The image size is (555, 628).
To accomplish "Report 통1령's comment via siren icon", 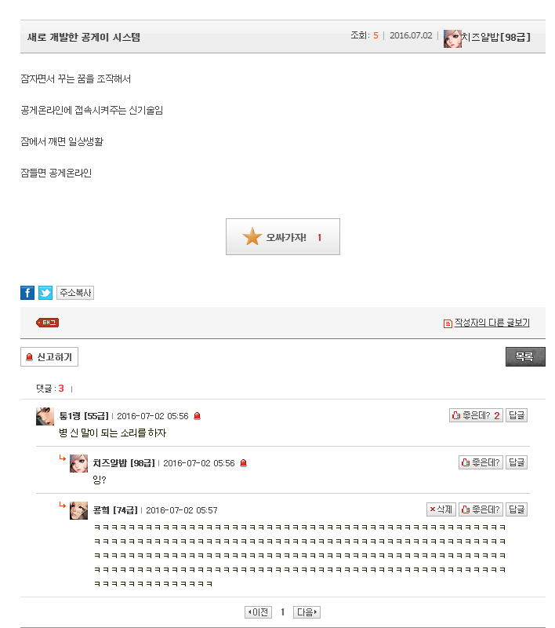I will [x=197, y=416].
